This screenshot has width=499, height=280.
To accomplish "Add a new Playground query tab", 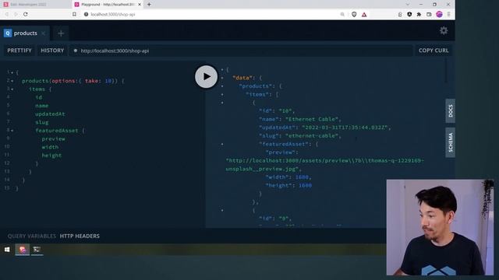I will (61, 33).
